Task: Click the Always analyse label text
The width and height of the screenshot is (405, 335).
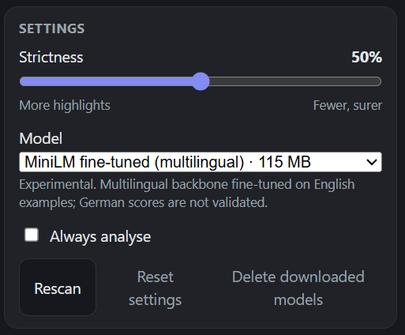Action: pyautogui.click(x=100, y=236)
